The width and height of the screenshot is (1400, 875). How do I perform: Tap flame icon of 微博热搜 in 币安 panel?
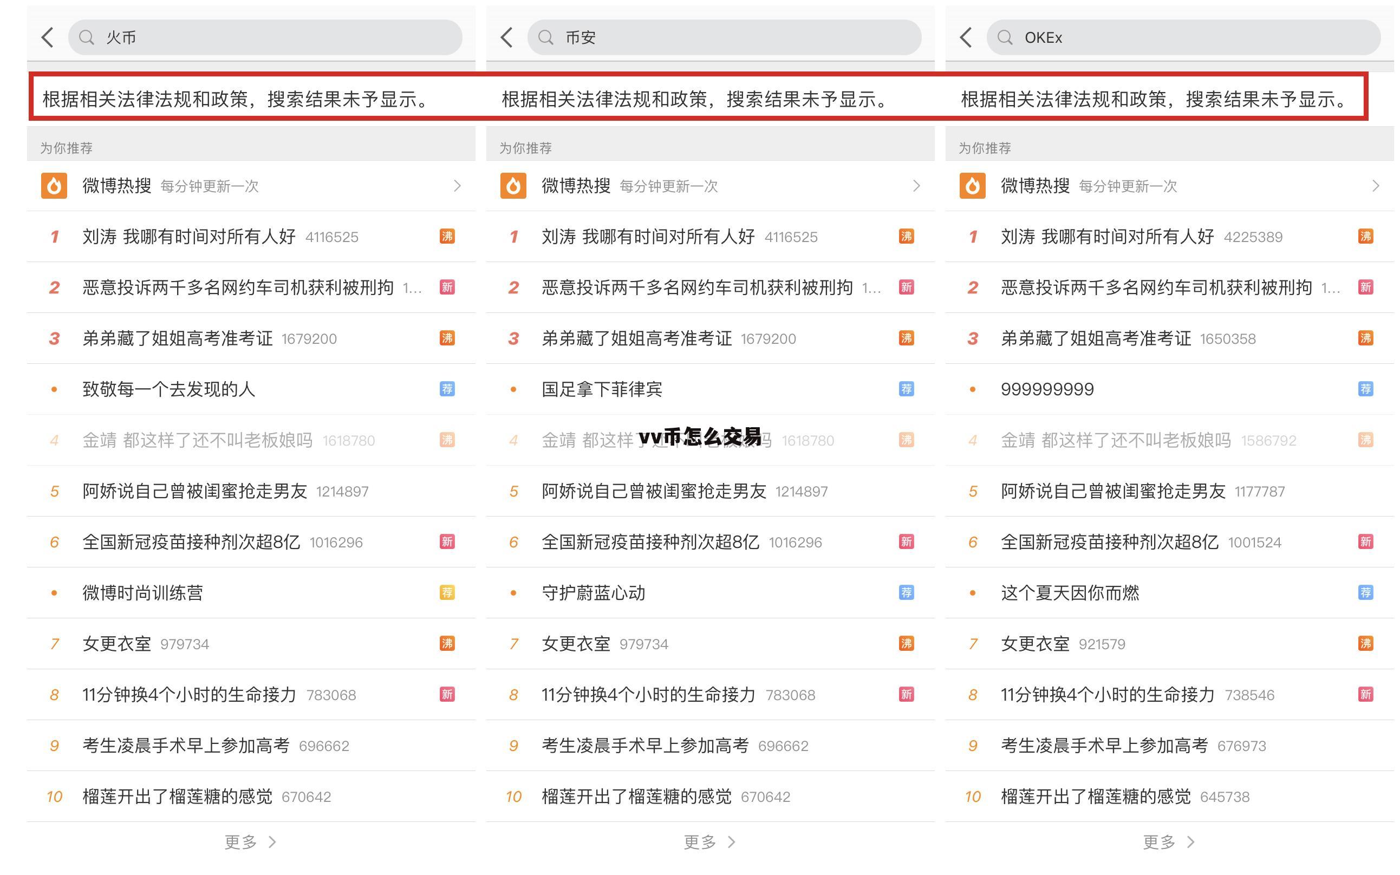[x=513, y=186]
